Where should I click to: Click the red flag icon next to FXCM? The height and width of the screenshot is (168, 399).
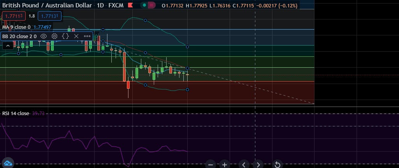coord(130,5)
